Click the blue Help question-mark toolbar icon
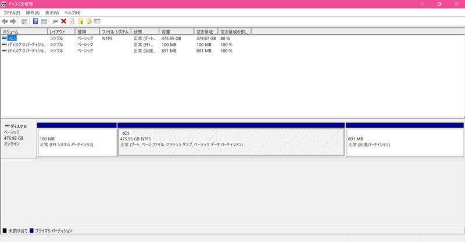 tap(35, 21)
